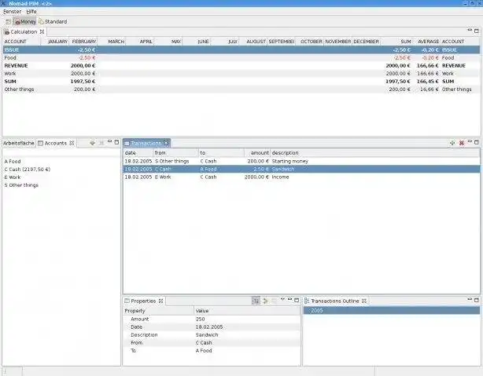
Task: Minimize the Accounts panel
Action: [x=109, y=141]
